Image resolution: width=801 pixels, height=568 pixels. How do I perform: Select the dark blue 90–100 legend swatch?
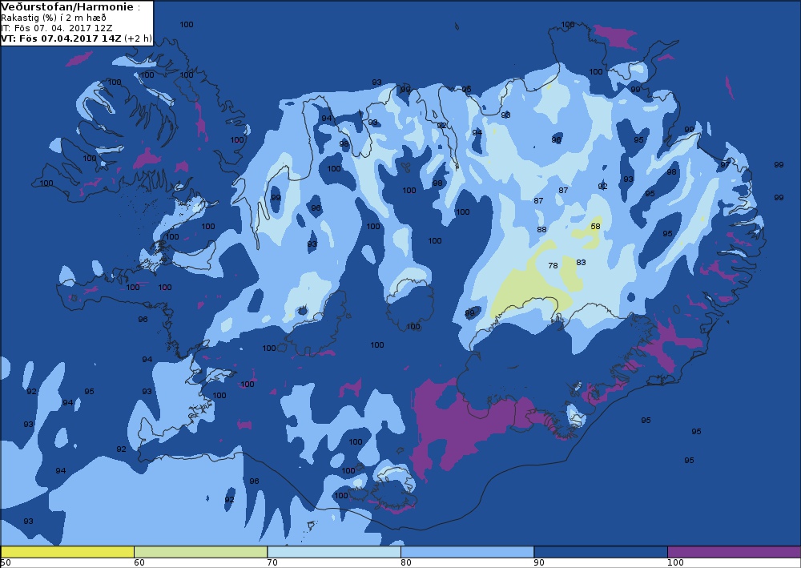coord(601,552)
